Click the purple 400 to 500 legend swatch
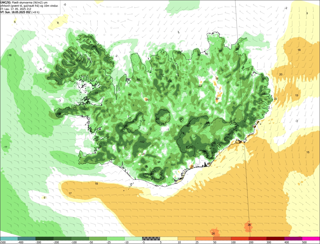This screenshot has height=244, width=320. click(x=293, y=239)
